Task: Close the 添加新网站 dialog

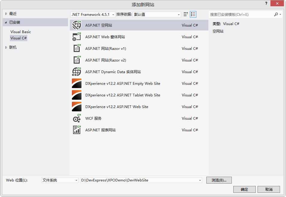Action: click(x=277, y=3)
